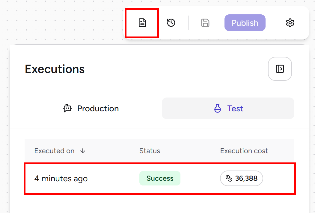
Task: Select the Test executions tab
Action: (x=228, y=108)
